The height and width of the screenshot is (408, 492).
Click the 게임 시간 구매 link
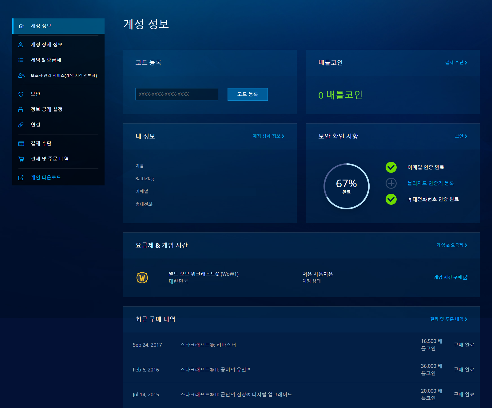(x=448, y=278)
